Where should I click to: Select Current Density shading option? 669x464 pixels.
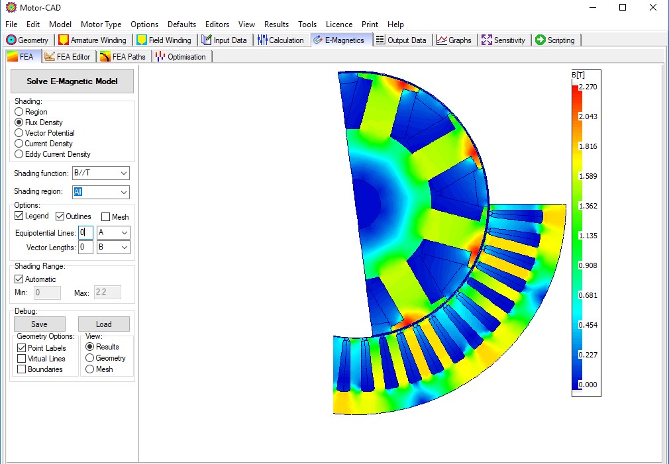pos(19,144)
